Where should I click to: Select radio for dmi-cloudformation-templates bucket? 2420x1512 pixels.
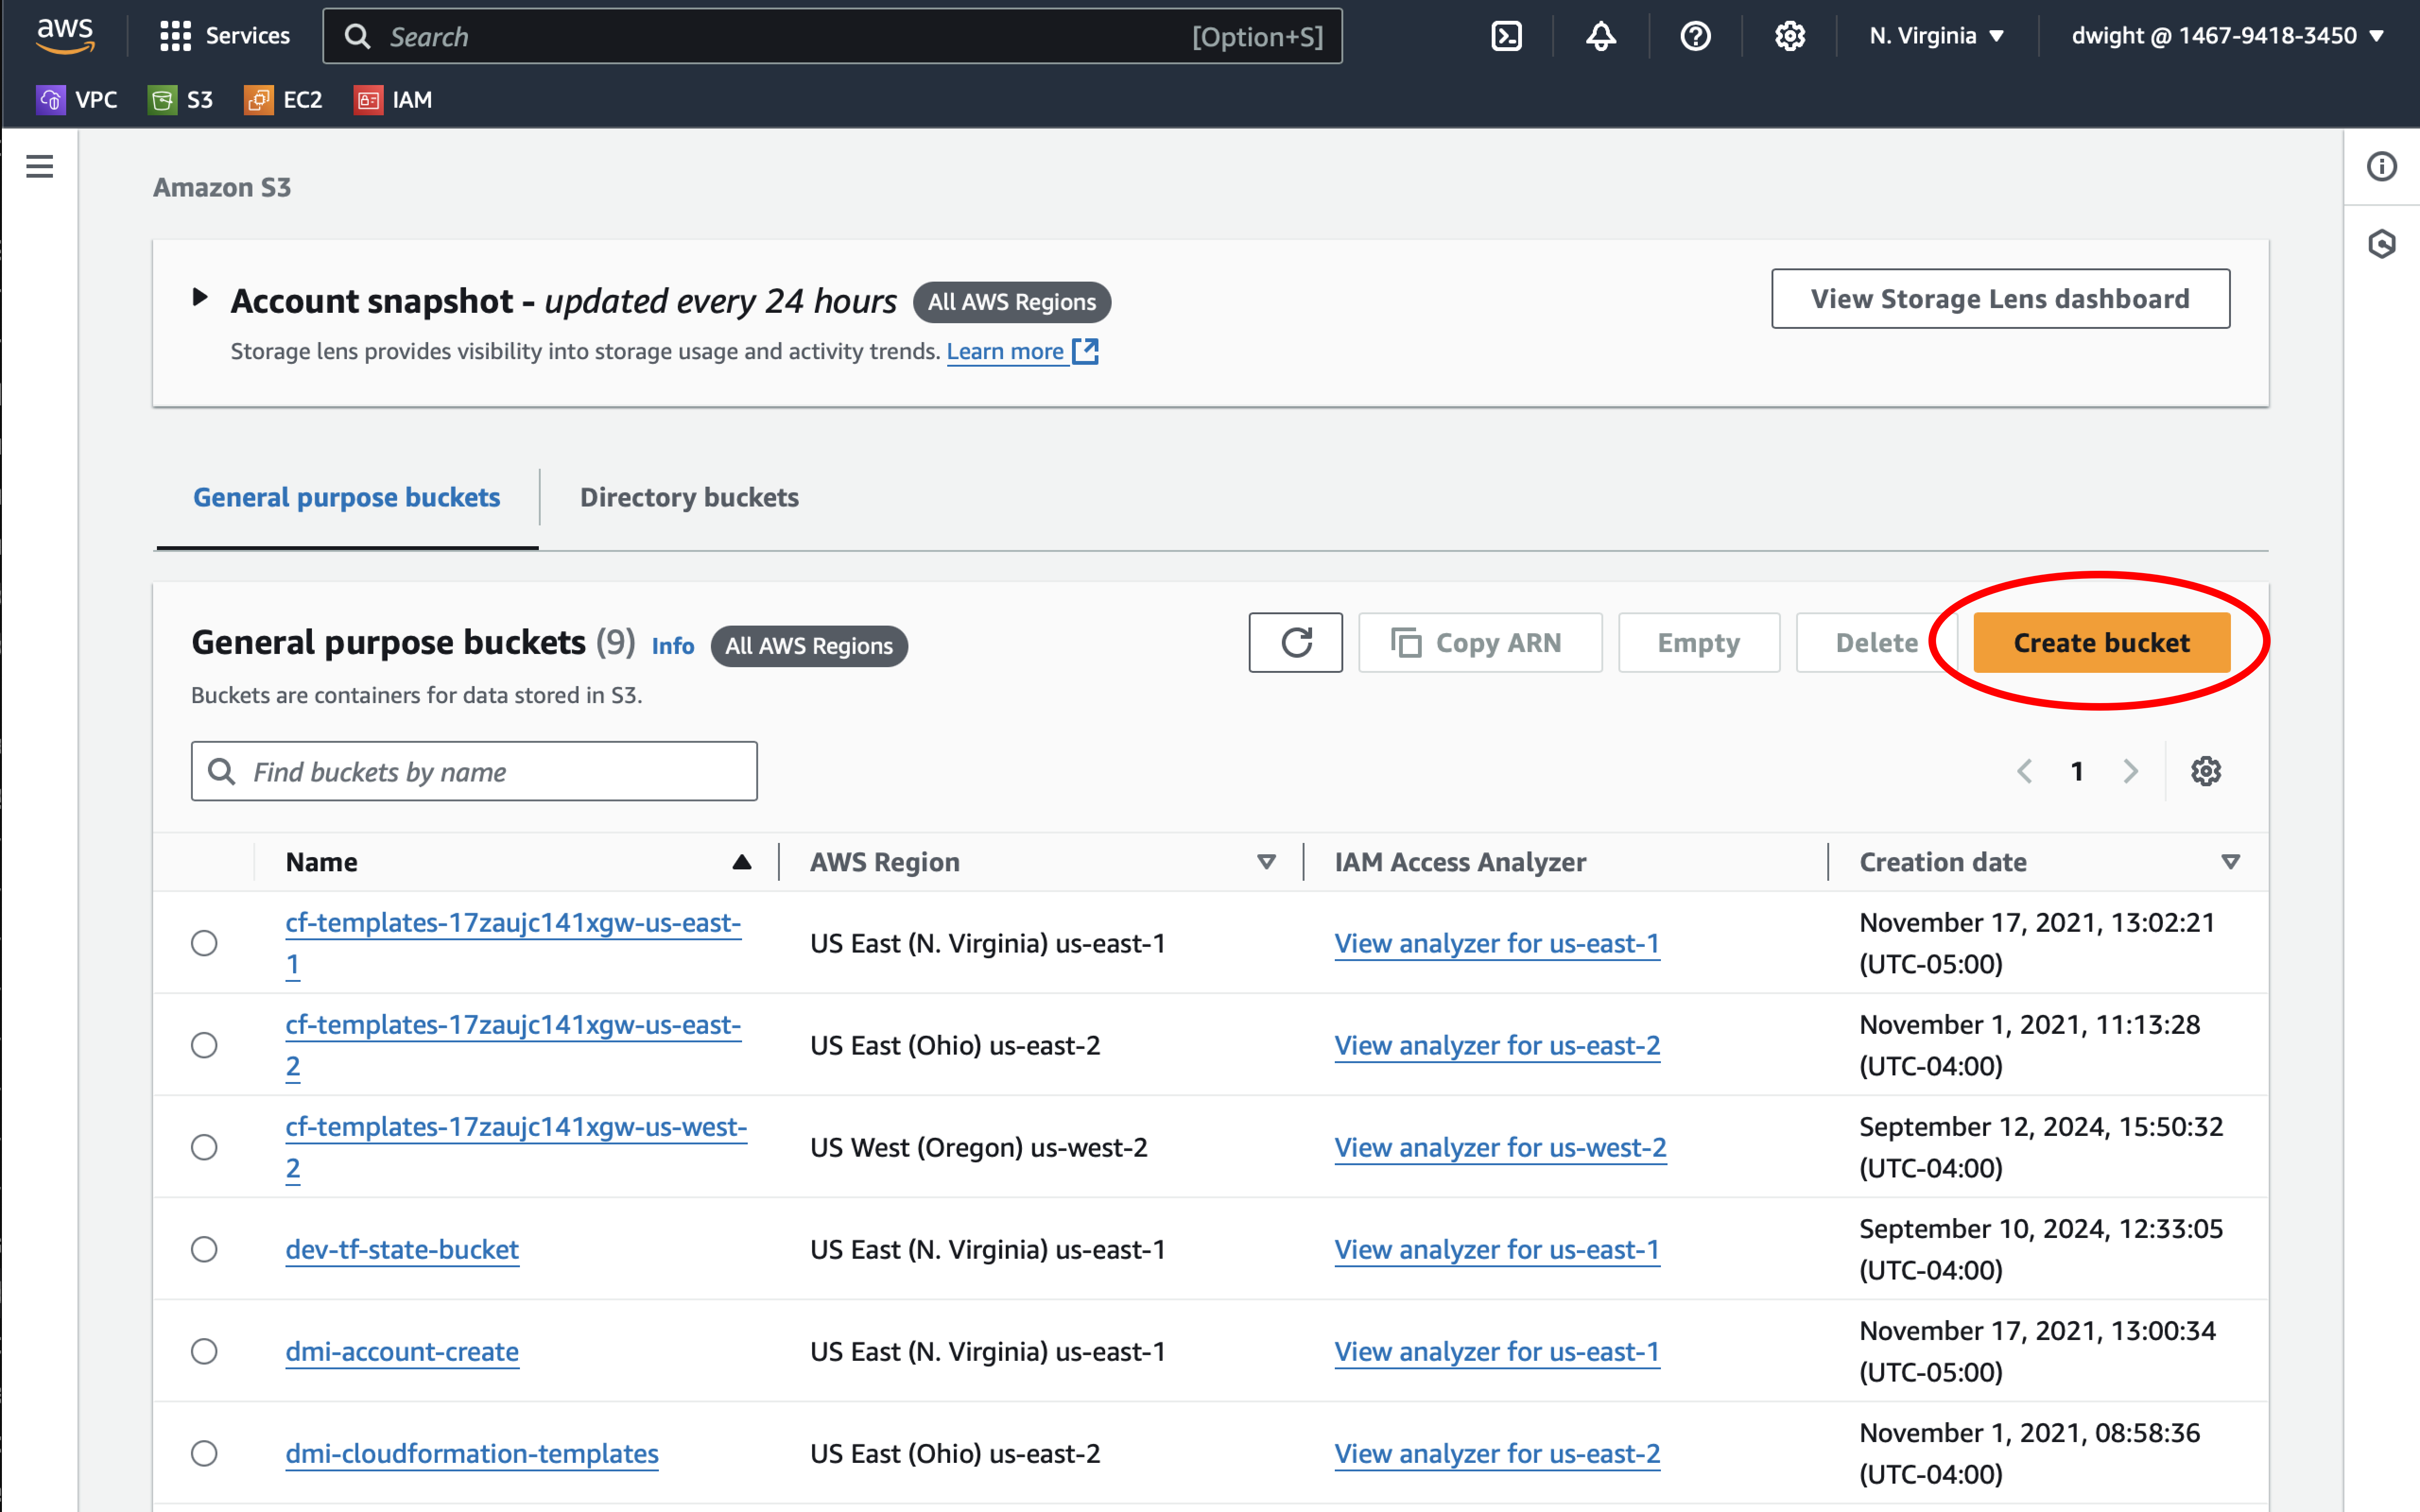tap(204, 1453)
